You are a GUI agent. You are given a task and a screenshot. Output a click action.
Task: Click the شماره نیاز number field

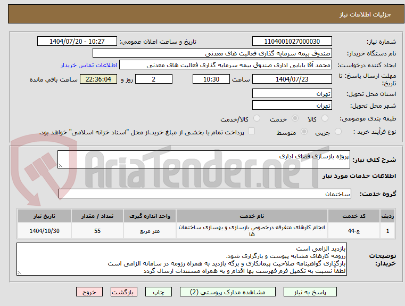click(292, 42)
